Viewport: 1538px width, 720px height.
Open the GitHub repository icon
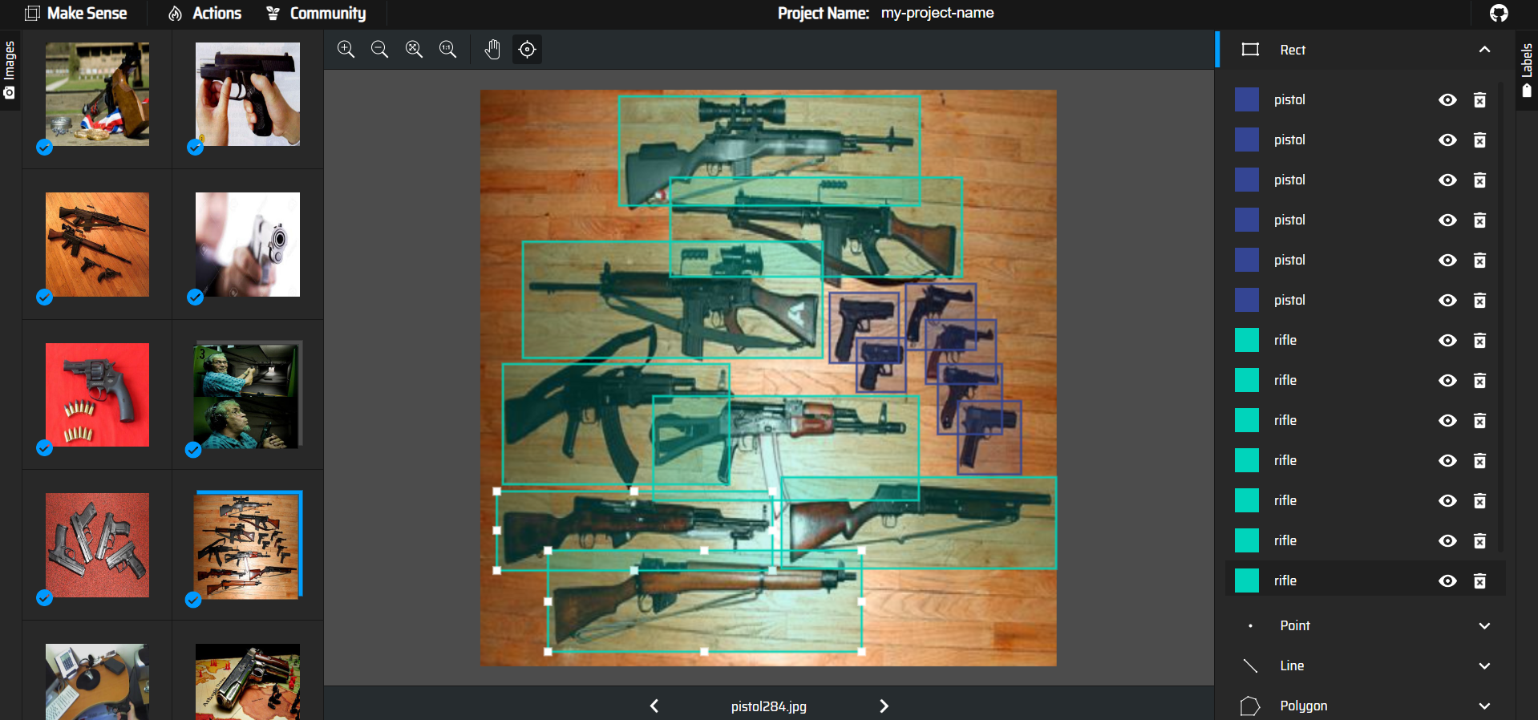[1499, 14]
